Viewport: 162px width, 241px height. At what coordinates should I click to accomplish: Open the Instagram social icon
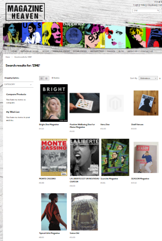click(157, 2)
